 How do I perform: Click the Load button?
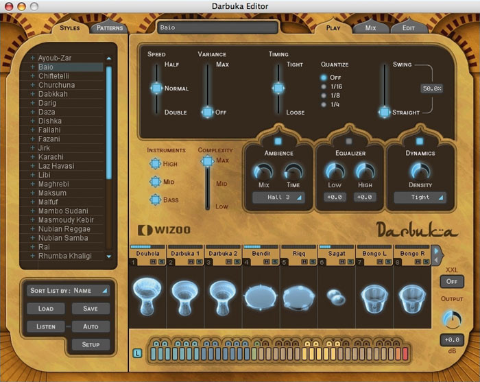click(46, 309)
